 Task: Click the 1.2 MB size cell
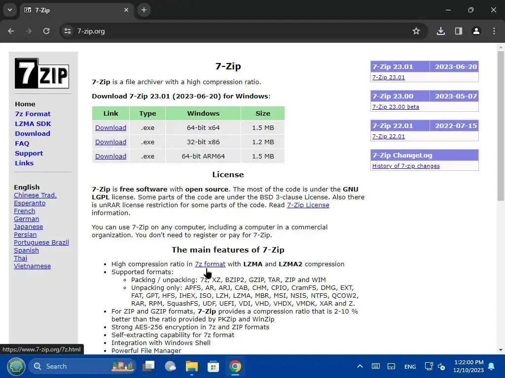pos(263,142)
